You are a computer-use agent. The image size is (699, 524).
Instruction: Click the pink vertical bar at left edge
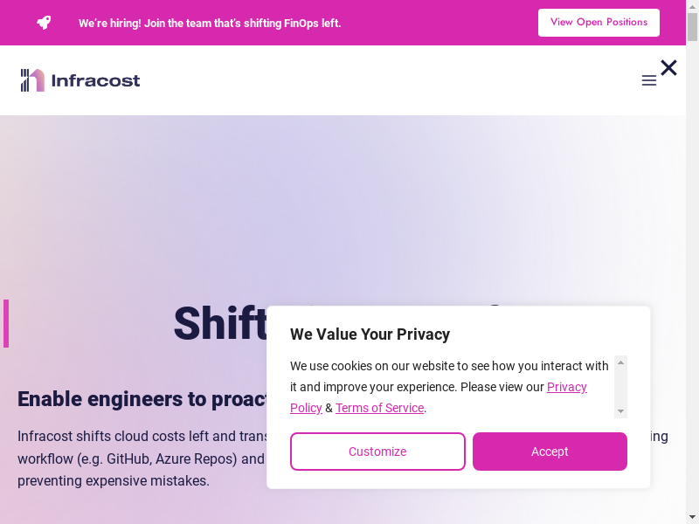pos(6,323)
